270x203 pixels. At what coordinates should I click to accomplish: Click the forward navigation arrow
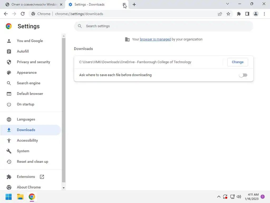click(x=14, y=14)
